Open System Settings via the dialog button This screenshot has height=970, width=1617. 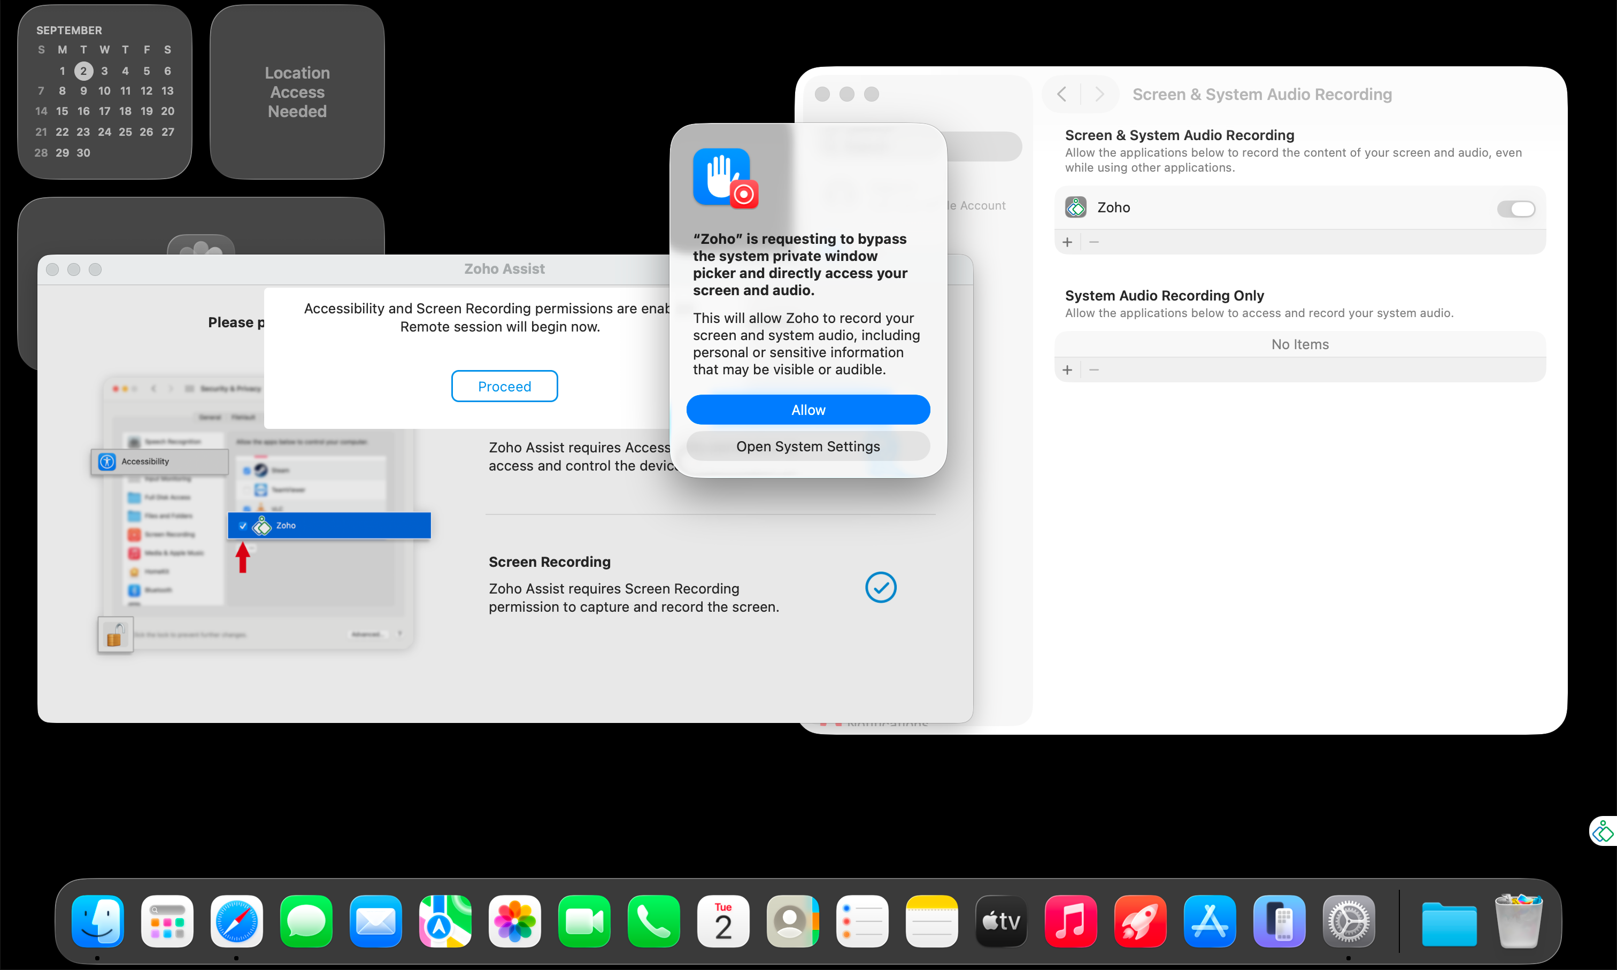808,446
